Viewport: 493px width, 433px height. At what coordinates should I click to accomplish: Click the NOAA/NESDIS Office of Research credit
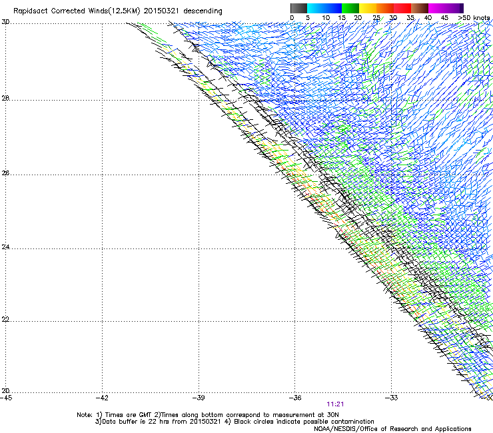click(392, 429)
